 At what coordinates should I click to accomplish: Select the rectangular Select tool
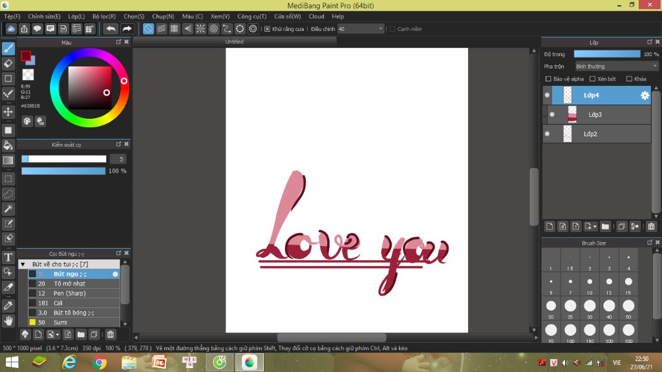[x=8, y=179]
